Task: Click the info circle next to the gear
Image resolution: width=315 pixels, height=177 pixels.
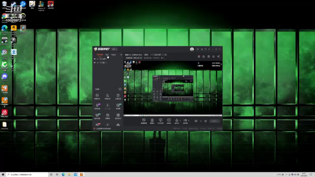Action: pyautogui.click(x=201, y=121)
